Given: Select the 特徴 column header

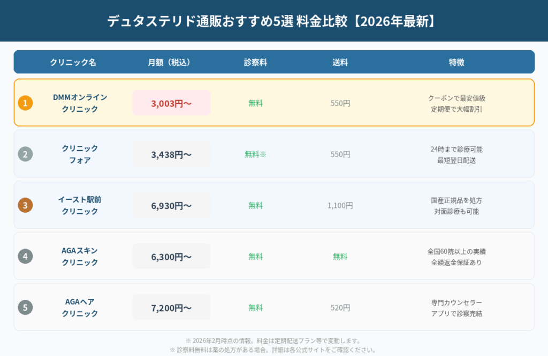Looking at the screenshot, I should click(456, 62).
